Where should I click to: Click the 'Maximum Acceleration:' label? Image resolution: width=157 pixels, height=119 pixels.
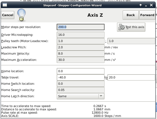(19, 60)
